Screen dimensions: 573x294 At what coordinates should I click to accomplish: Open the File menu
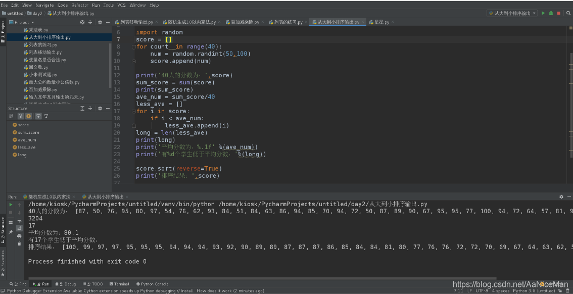coord(4,5)
